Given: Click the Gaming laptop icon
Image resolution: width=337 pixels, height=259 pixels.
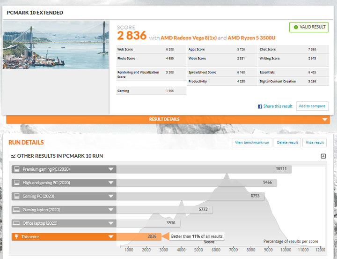Looking at the screenshot, I should pyautogui.click(x=16, y=210).
